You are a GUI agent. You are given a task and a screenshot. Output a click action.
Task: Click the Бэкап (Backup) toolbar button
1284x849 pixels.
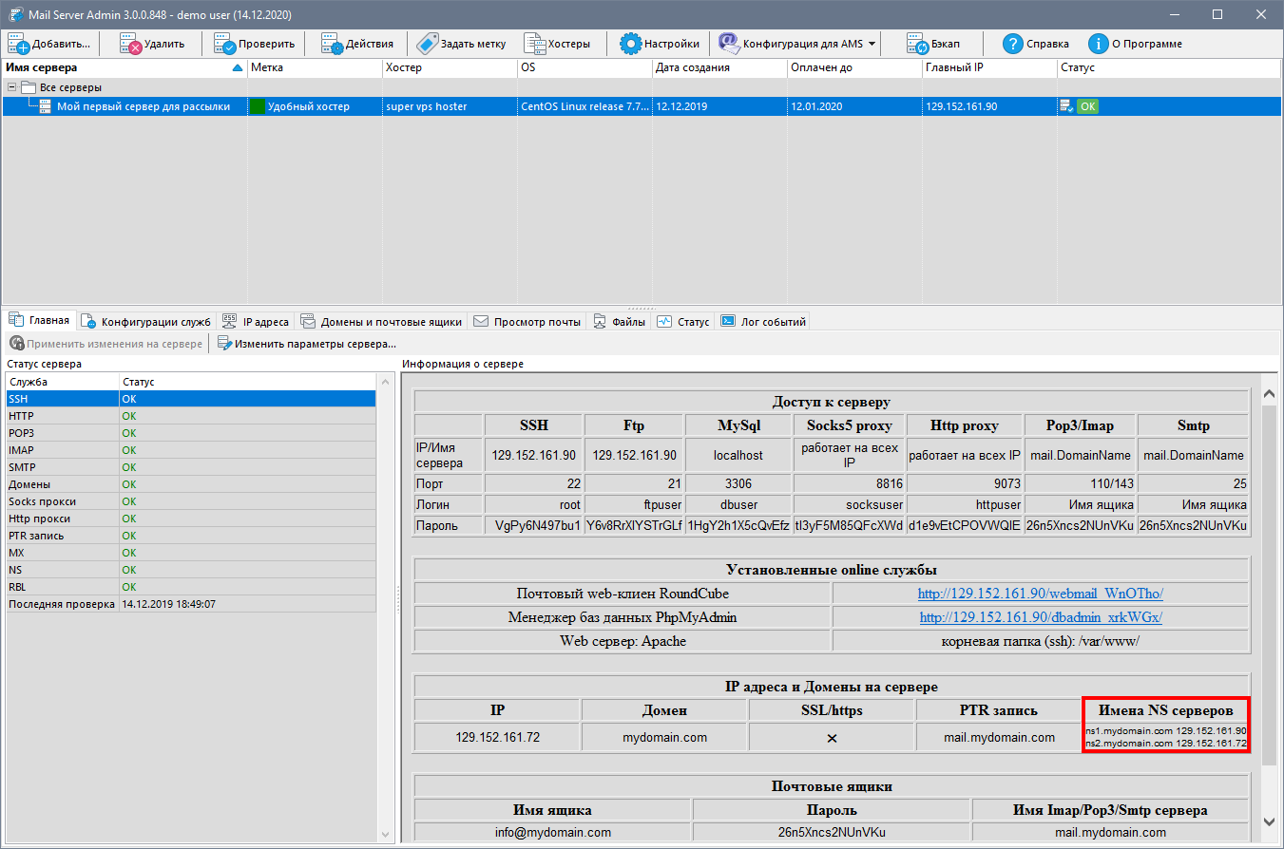point(932,44)
